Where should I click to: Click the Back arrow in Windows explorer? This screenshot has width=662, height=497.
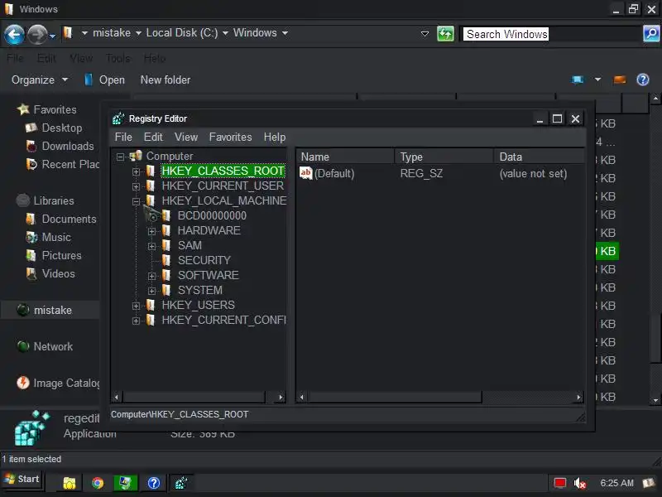click(14, 34)
